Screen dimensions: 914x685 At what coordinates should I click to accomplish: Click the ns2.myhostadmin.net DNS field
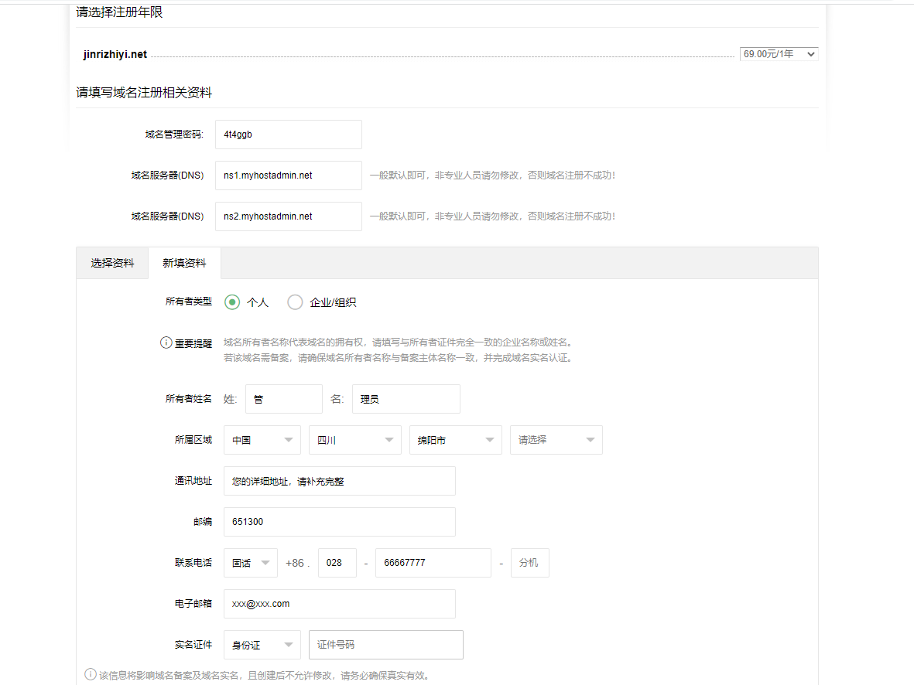[x=288, y=216]
